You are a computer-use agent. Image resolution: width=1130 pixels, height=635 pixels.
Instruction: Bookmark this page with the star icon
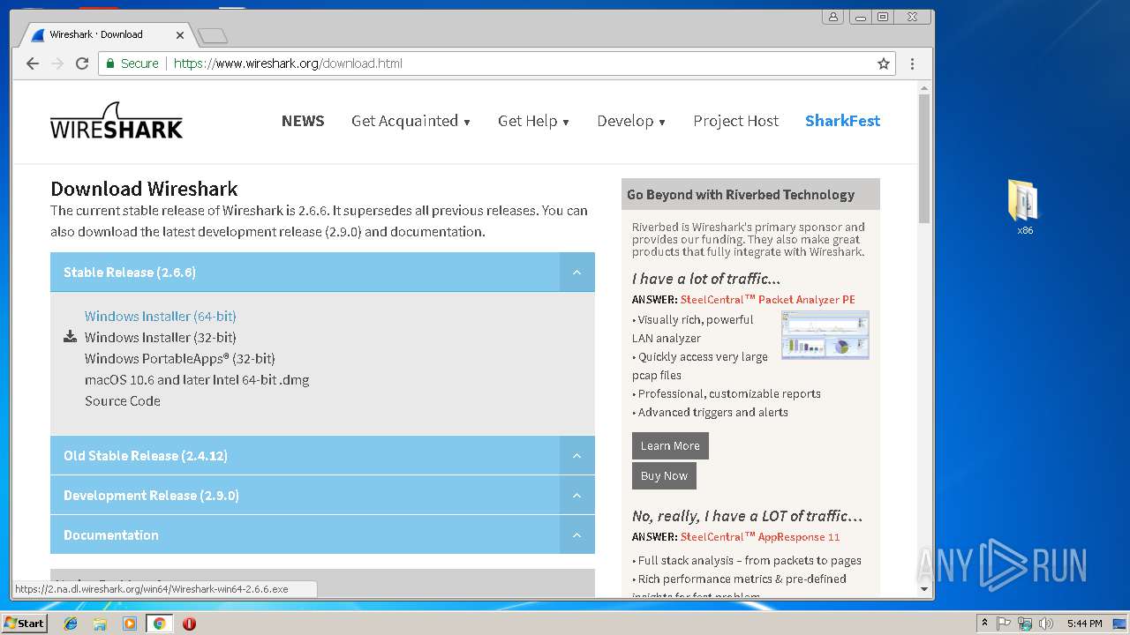pyautogui.click(x=883, y=63)
